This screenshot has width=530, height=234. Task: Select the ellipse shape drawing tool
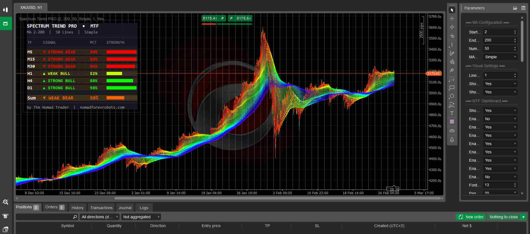click(x=452, y=96)
